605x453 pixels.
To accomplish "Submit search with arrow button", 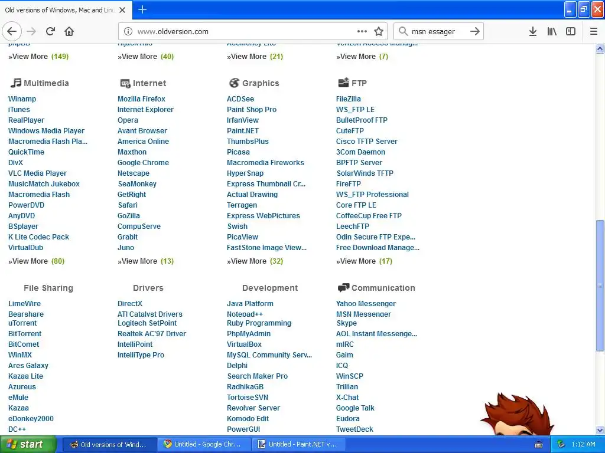I will 475,31.
